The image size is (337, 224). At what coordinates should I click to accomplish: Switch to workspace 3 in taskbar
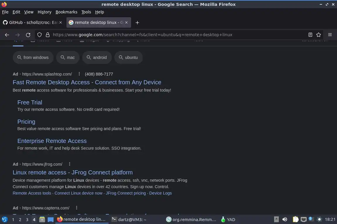pos(27,220)
